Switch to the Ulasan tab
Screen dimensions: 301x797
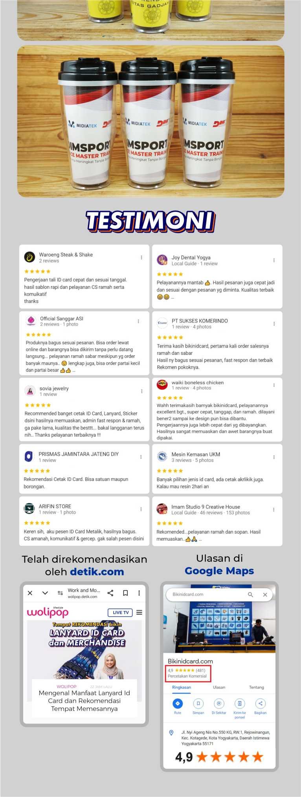pyautogui.click(x=219, y=687)
